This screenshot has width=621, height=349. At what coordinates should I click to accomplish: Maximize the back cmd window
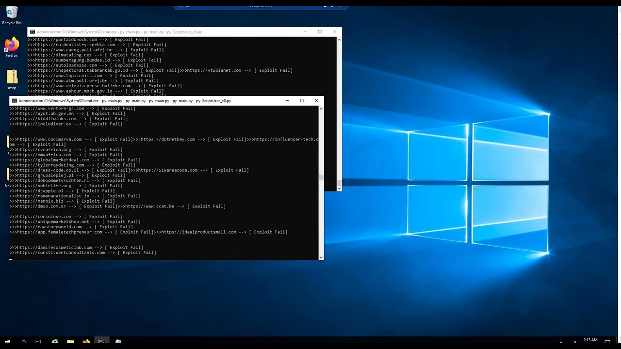(x=320, y=32)
